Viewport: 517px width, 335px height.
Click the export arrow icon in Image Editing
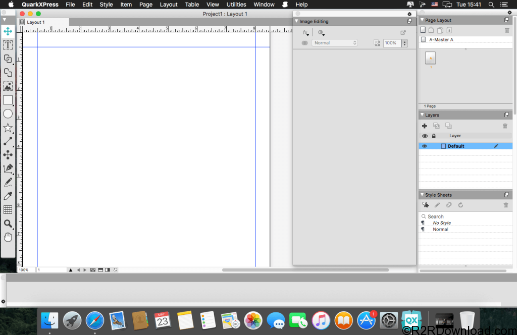pos(403,33)
